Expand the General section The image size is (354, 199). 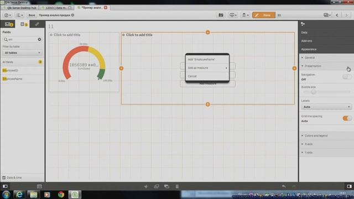coord(326,57)
